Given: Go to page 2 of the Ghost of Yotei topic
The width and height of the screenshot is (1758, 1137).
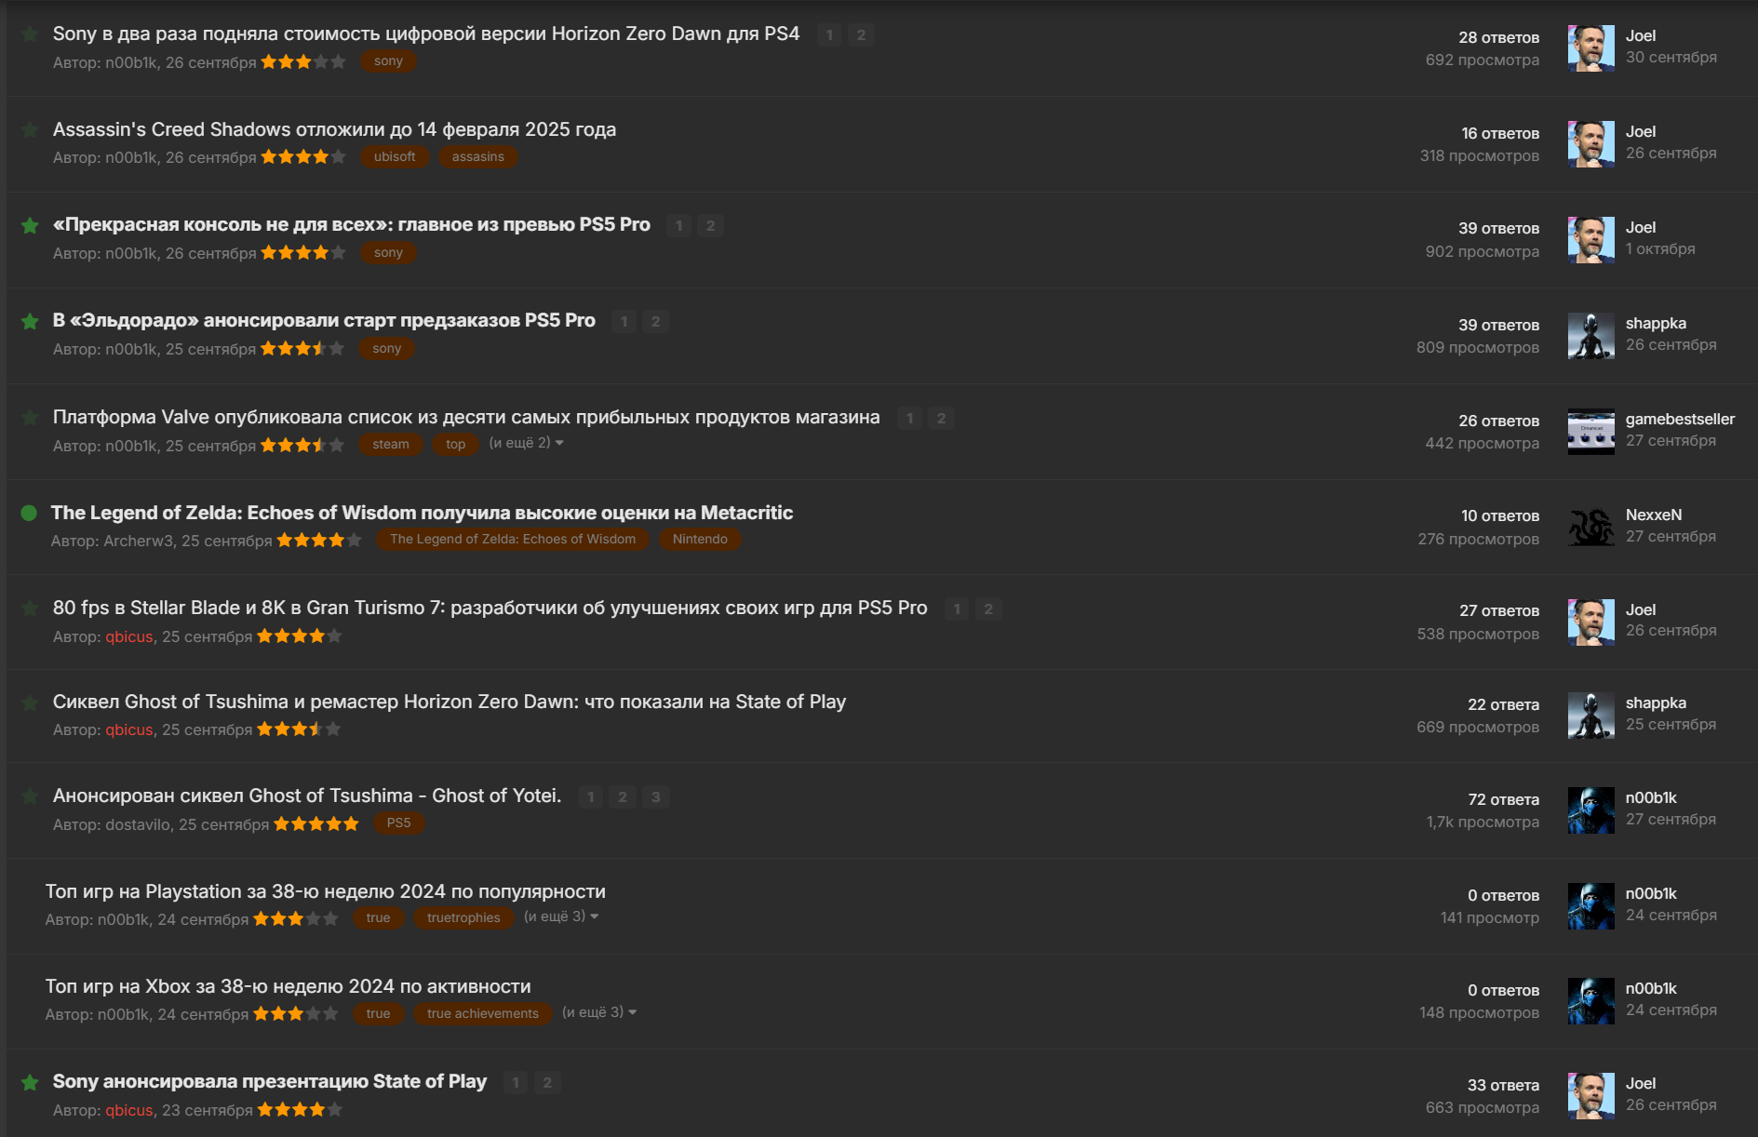Looking at the screenshot, I should coord(623,797).
